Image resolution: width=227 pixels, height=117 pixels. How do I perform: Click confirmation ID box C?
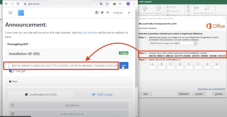tap(171, 67)
